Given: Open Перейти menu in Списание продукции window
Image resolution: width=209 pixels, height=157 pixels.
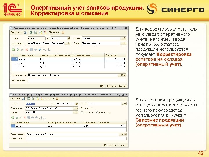Looking at the screenshot, I should (49, 99).
